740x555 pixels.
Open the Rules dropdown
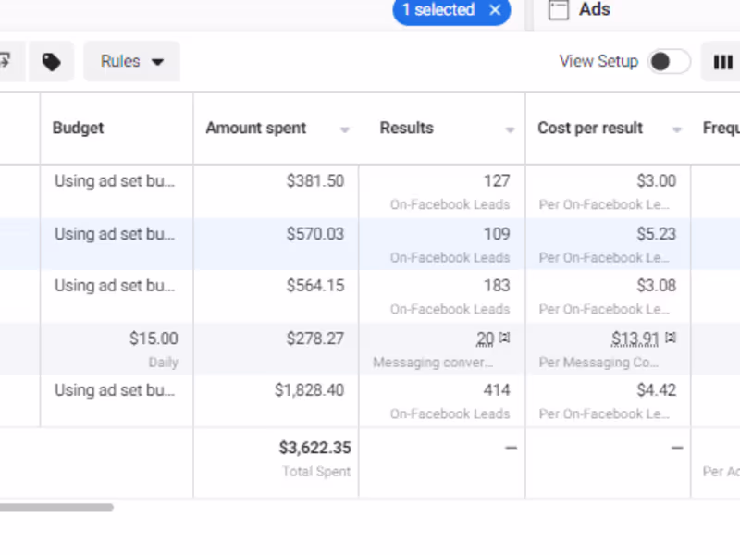point(131,62)
